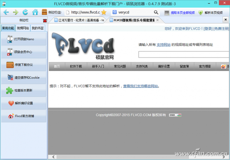This screenshot has height=160, width=230.
Task: Go back with the blue back arrow
Action: tap(6, 12)
